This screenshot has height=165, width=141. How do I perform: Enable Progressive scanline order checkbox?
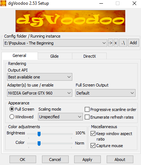click(87, 110)
